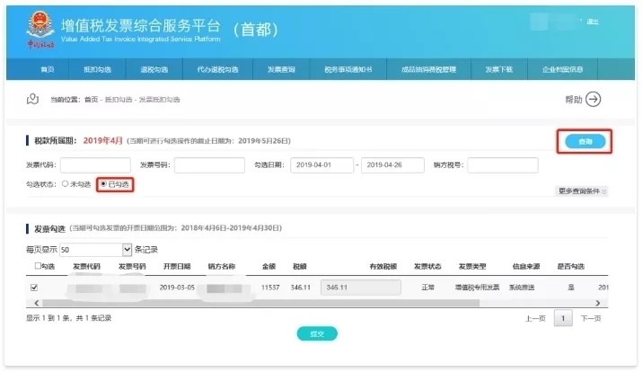This screenshot has width=643, height=372.
Task: Select the 已勾选 radio button
Action: pyautogui.click(x=103, y=183)
